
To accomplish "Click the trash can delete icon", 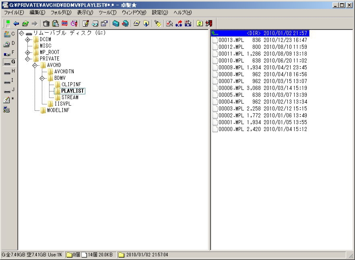I will pyautogui.click(x=46, y=23).
